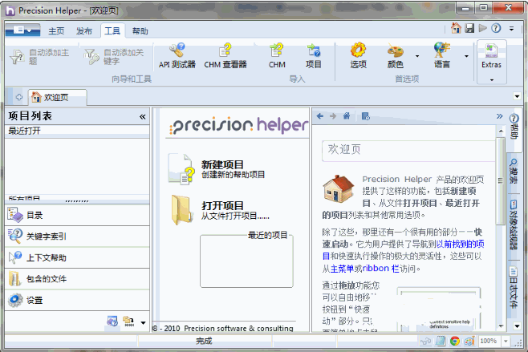
Task: Switch to the 主页 ribbon tab
Action: point(56,31)
